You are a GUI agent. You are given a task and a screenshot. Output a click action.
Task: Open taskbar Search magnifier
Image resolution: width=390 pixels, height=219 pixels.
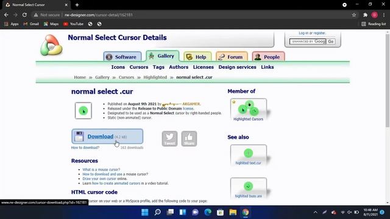coord(157,212)
